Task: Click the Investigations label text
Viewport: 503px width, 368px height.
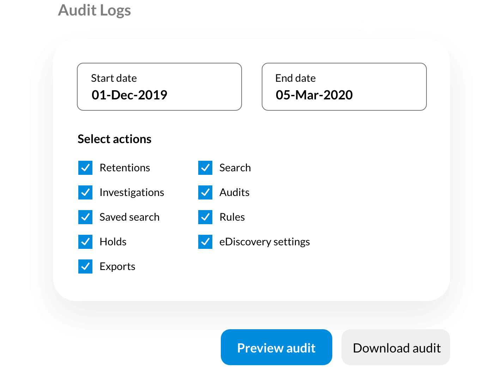Action: pyautogui.click(x=132, y=192)
